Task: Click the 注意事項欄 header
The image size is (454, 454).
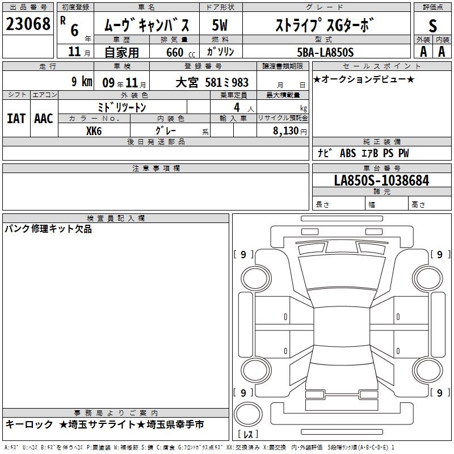Action: point(155,168)
